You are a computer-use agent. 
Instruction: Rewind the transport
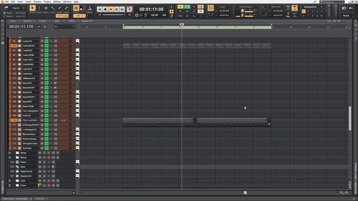(x=100, y=9)
